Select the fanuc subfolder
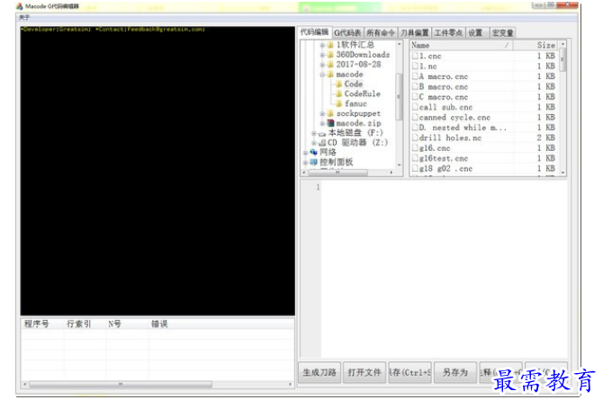Screen dimensions: 603x409 (355, 103)
